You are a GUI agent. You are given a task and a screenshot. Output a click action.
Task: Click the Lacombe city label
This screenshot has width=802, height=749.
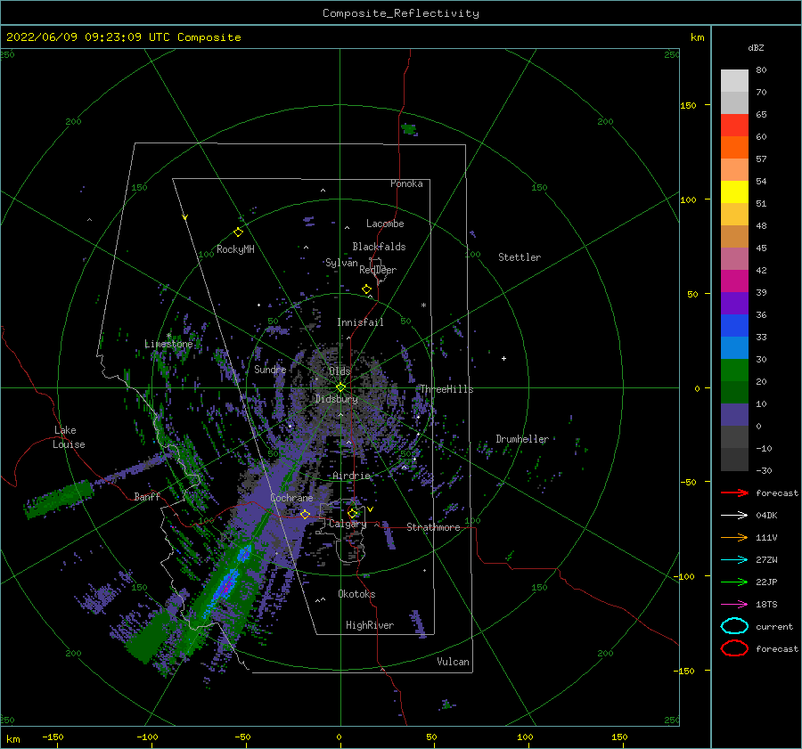(x=385, y=224)
